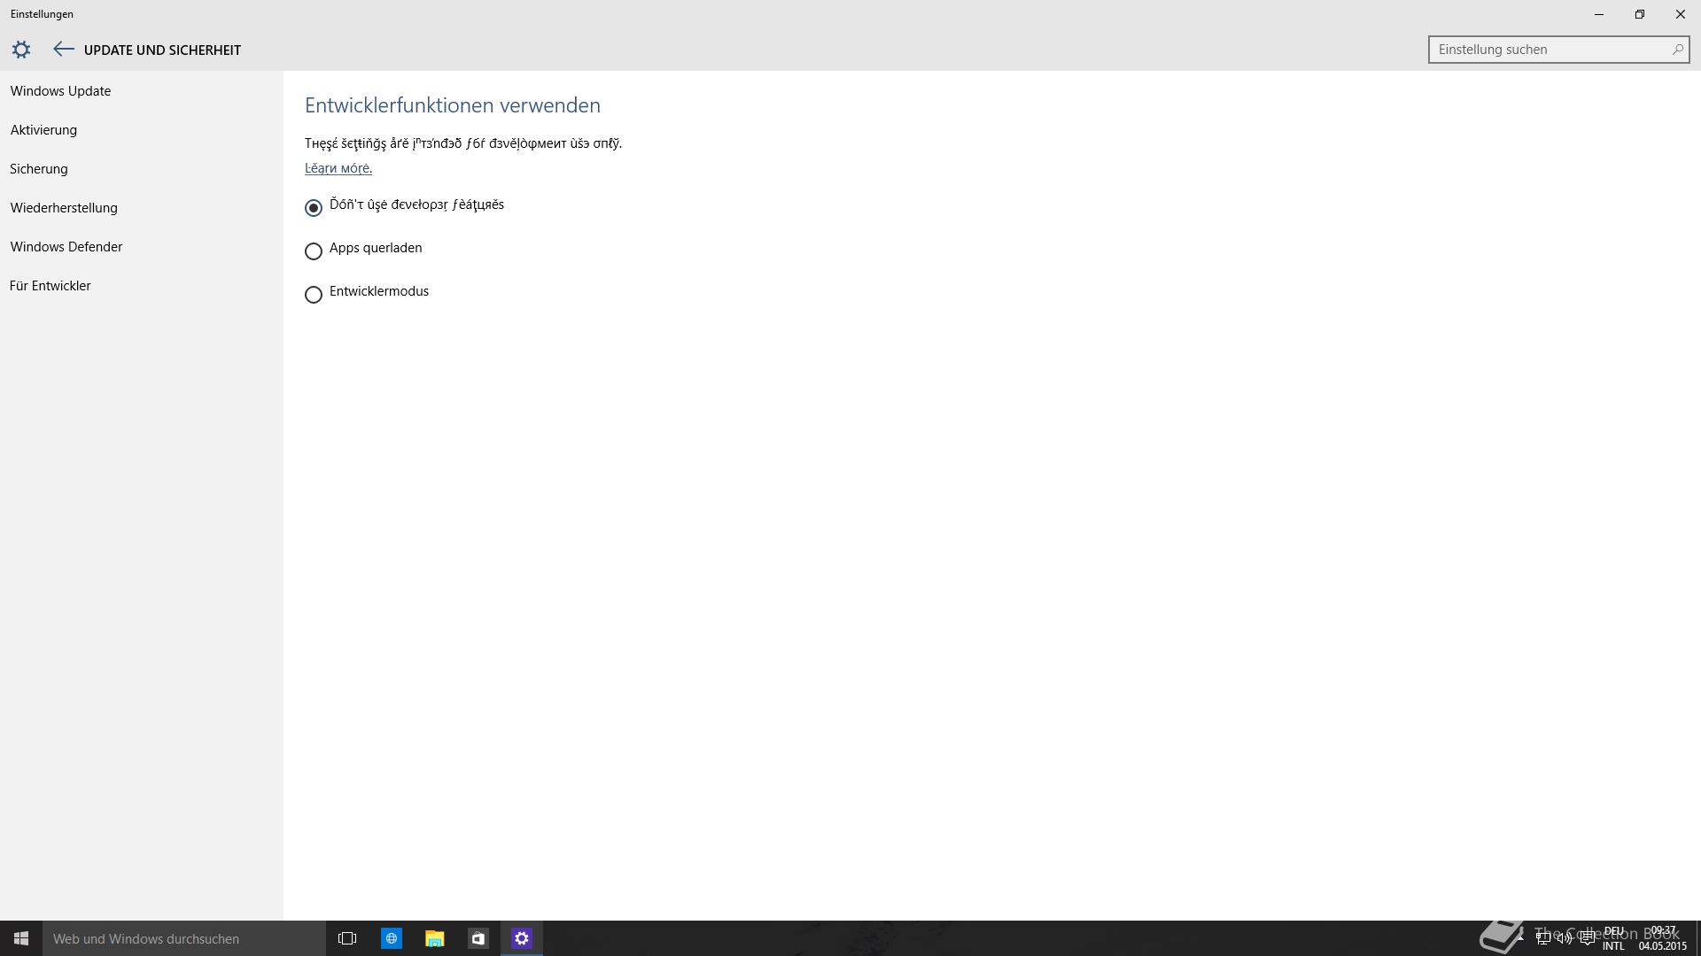Open the network tray icon
1701x956 pixels.
coord(1543,938)
